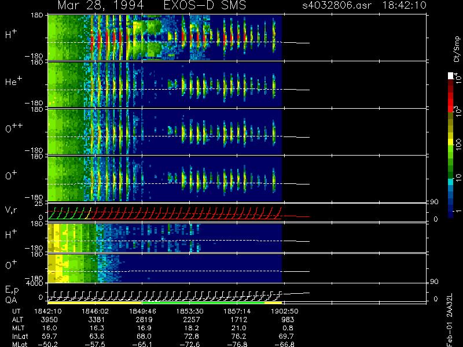
Task: Click the 'InLat' row header
Action: coord(20,336)
